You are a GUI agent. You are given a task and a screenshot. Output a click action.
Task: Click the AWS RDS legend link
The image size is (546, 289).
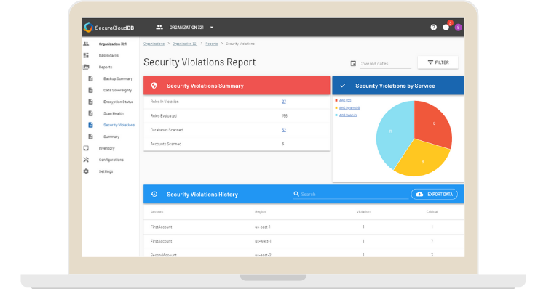tap(345, 100)
